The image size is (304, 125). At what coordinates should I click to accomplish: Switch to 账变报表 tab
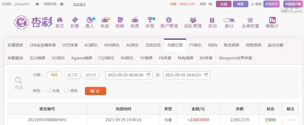(x=231, y=45)
